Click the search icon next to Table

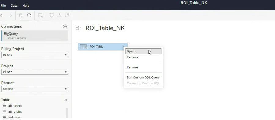tap(65, 100)
